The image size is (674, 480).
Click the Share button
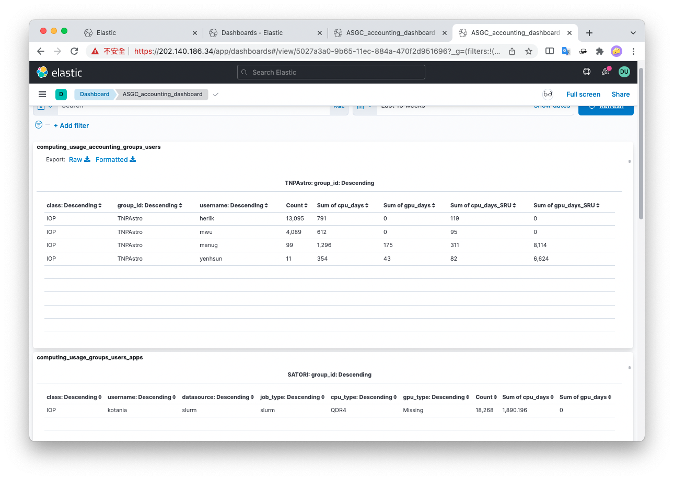(x=621, y=95)
